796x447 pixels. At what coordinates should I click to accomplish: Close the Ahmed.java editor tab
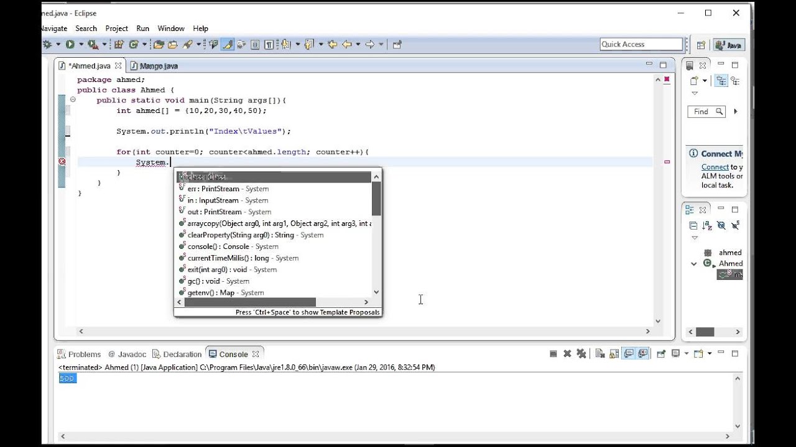tap(118, 66)
